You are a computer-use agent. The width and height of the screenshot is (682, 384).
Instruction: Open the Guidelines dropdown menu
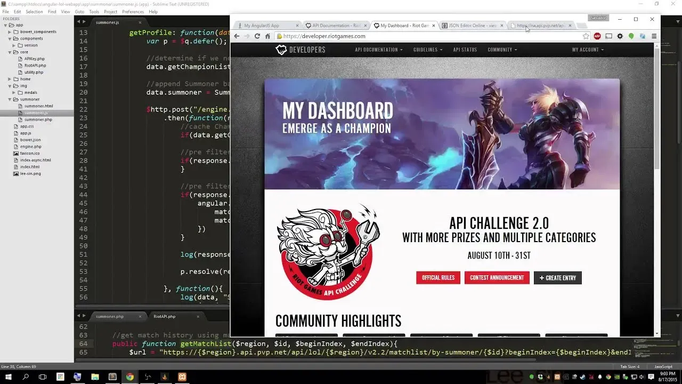[428, 50]
